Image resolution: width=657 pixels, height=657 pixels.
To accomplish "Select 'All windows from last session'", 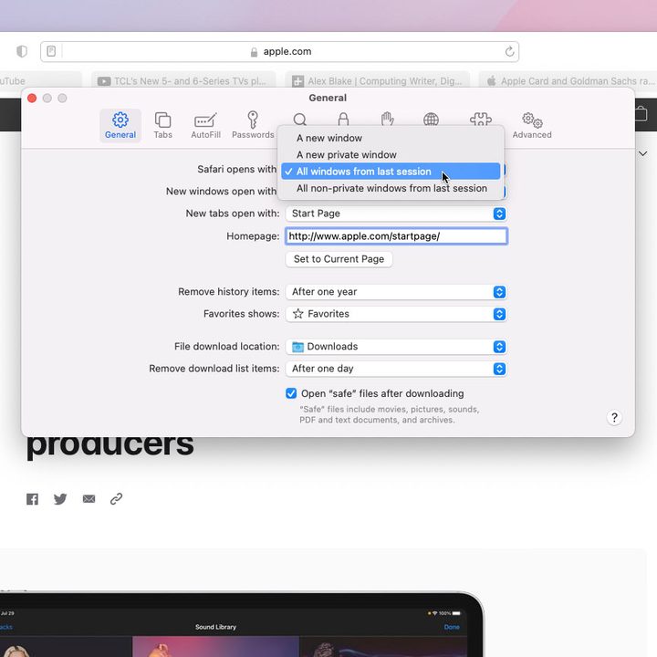I will 391,172.
